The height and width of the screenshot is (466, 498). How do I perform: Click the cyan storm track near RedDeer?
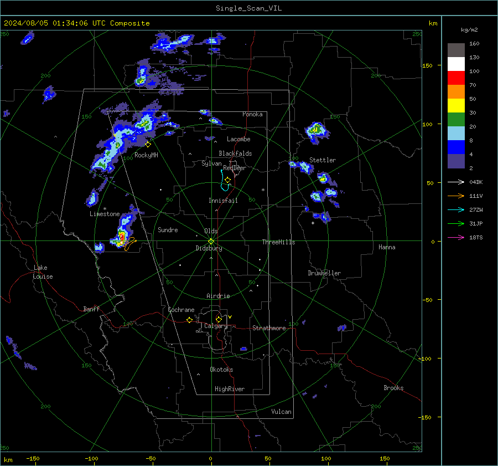point(225,181)
